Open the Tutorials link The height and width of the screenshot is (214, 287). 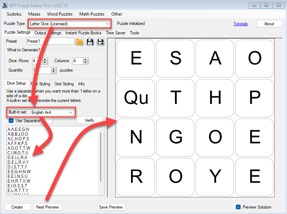240,24
